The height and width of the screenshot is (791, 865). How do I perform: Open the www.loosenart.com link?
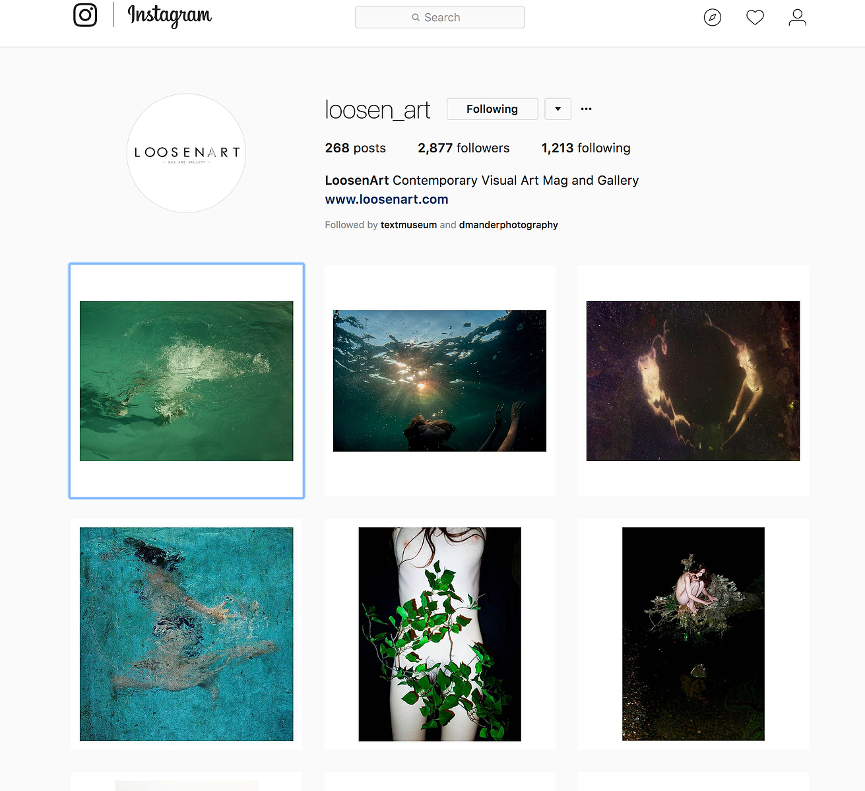[x=387, y=199]
